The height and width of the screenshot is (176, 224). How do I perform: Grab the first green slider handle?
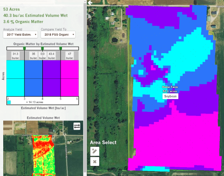tap(24, 49)
